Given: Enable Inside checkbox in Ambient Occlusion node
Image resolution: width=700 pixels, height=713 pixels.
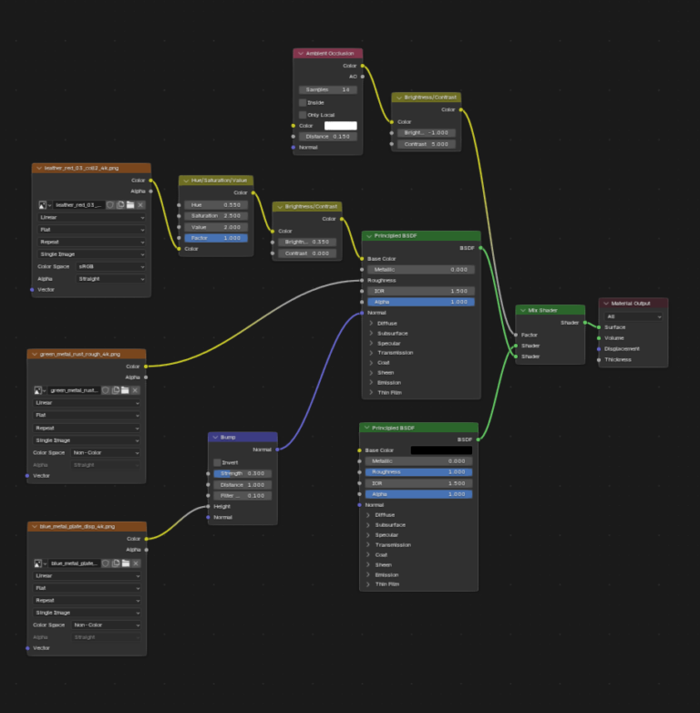Looking at the screenshot, I should 303,102.
